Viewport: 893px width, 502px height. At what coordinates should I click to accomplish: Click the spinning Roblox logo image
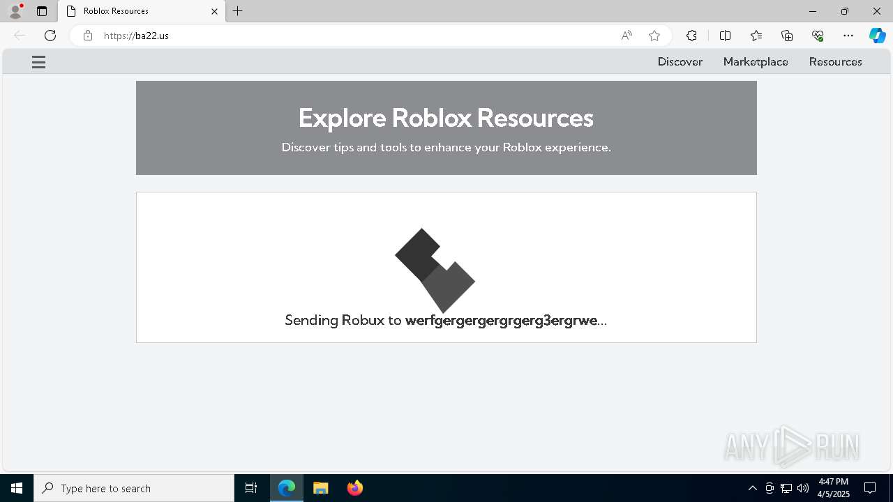pos(435,271)
